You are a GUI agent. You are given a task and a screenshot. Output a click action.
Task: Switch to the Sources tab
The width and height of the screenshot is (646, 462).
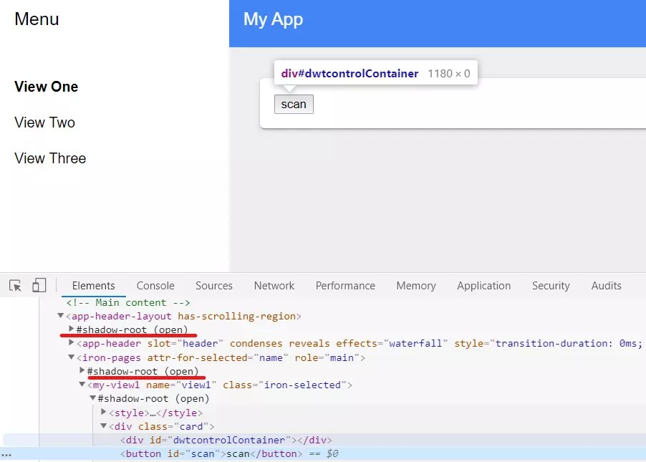point(213,285)
